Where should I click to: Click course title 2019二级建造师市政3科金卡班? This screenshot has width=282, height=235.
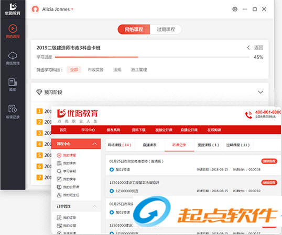[x=68, y=48]
